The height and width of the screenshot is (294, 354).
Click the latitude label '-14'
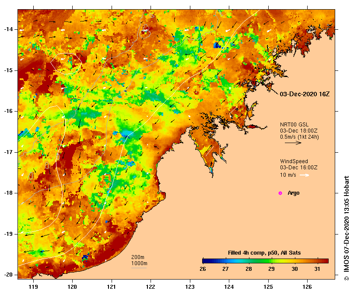click(8, 29)
